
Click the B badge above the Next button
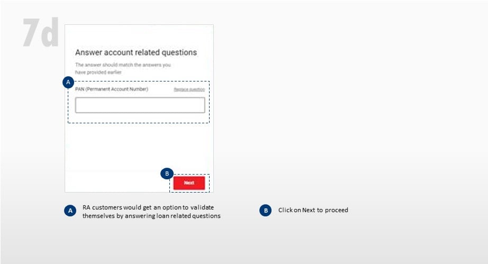click(x=167, y=174)
